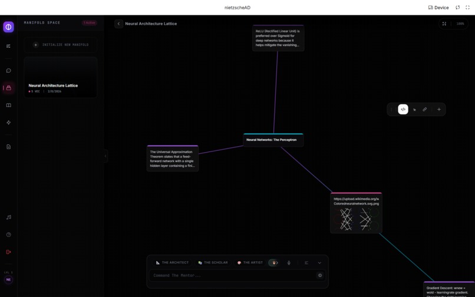Screen dimensions: 475x297
Task: Open the Neural Architecture Lattice card
Action: [x=61, y=77]
